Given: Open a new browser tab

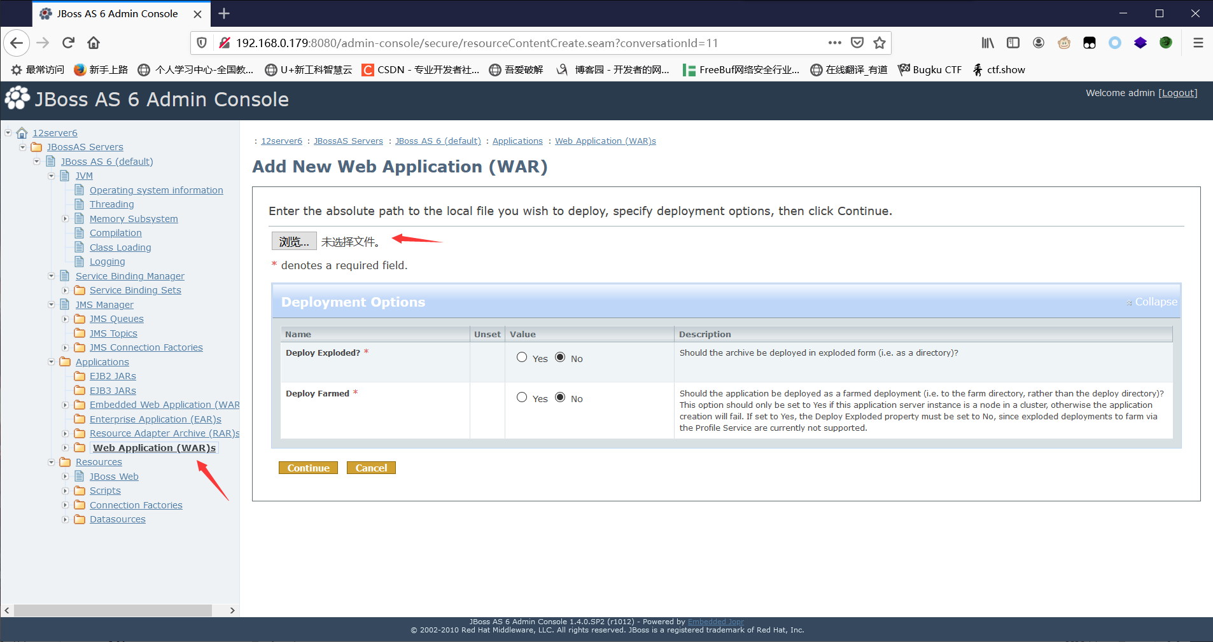Looking at the screenshot, I should click(x=224, y=13).
